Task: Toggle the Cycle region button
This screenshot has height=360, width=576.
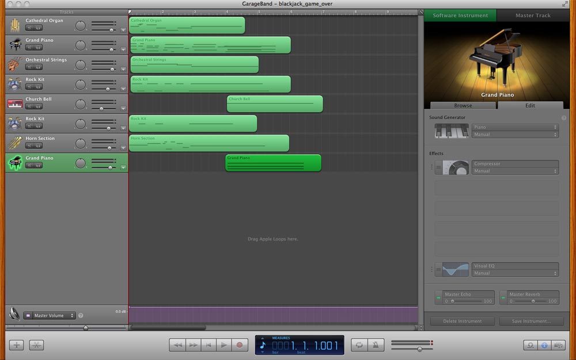Action: click(x=359, y=345)
